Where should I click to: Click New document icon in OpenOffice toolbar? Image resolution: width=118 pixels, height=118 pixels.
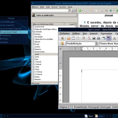point(62,38)
